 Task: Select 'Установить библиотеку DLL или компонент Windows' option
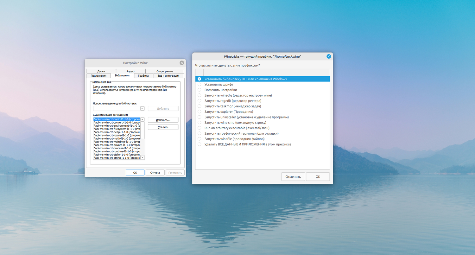(263, 79)
